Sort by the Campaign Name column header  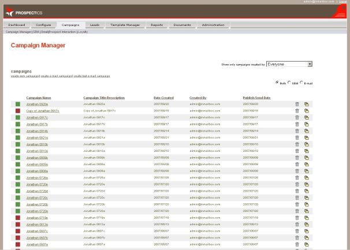(38, 98)
